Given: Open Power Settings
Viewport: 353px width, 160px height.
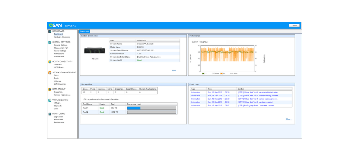Looking at the screenshot, I should tap(60, 51).
